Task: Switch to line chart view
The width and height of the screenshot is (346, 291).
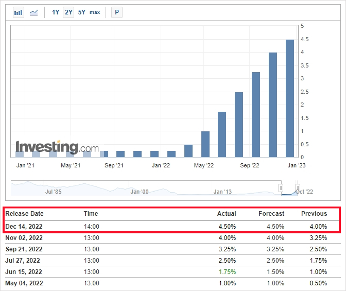Action: [34, 12]
